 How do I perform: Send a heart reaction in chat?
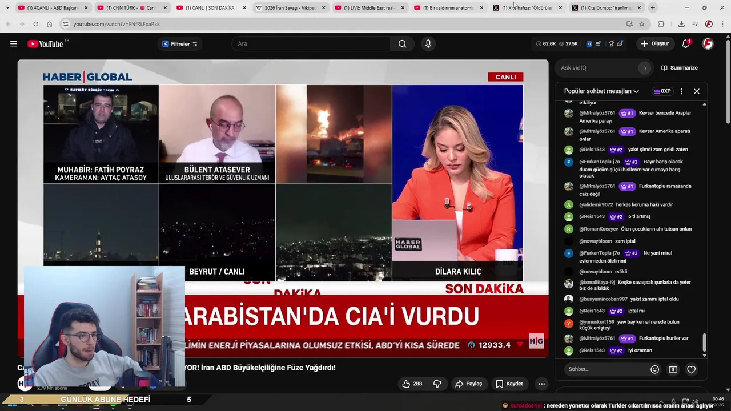click(692, 369)
